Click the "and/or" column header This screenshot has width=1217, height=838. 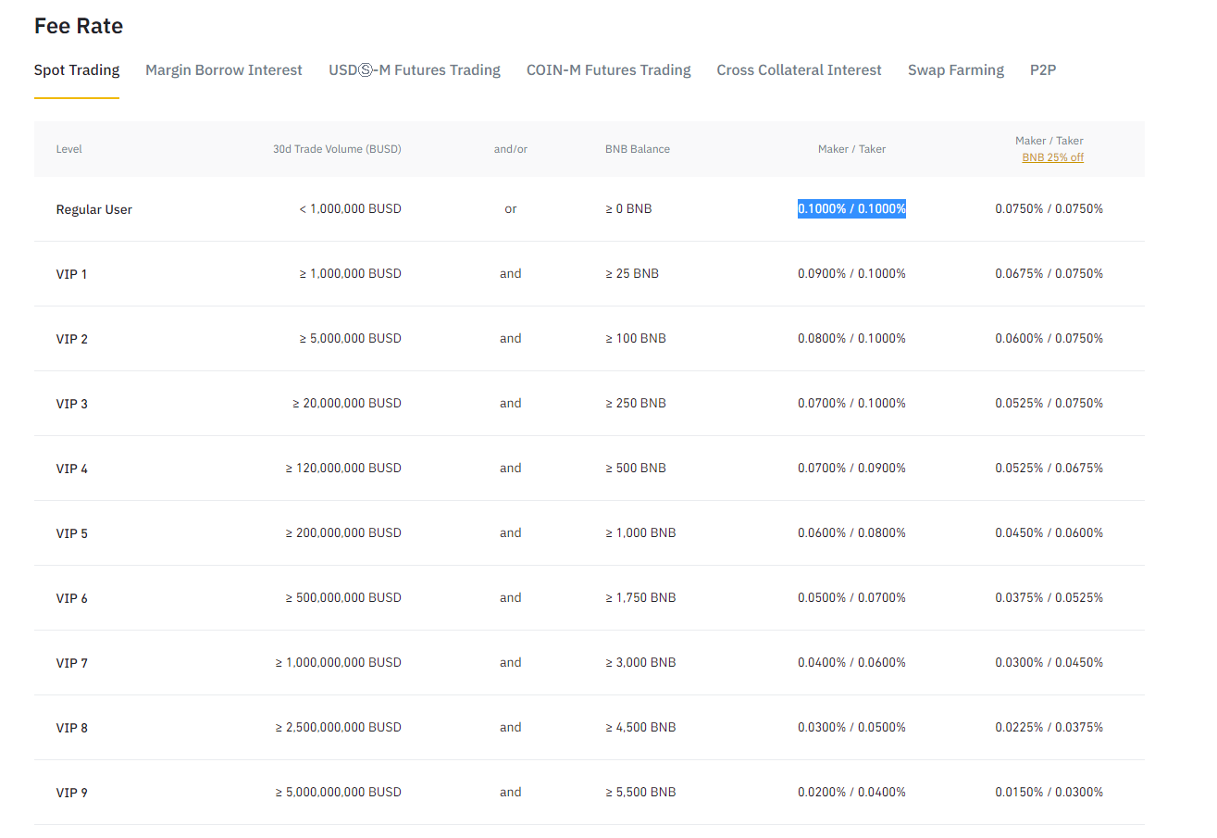(x=511, y=149)
